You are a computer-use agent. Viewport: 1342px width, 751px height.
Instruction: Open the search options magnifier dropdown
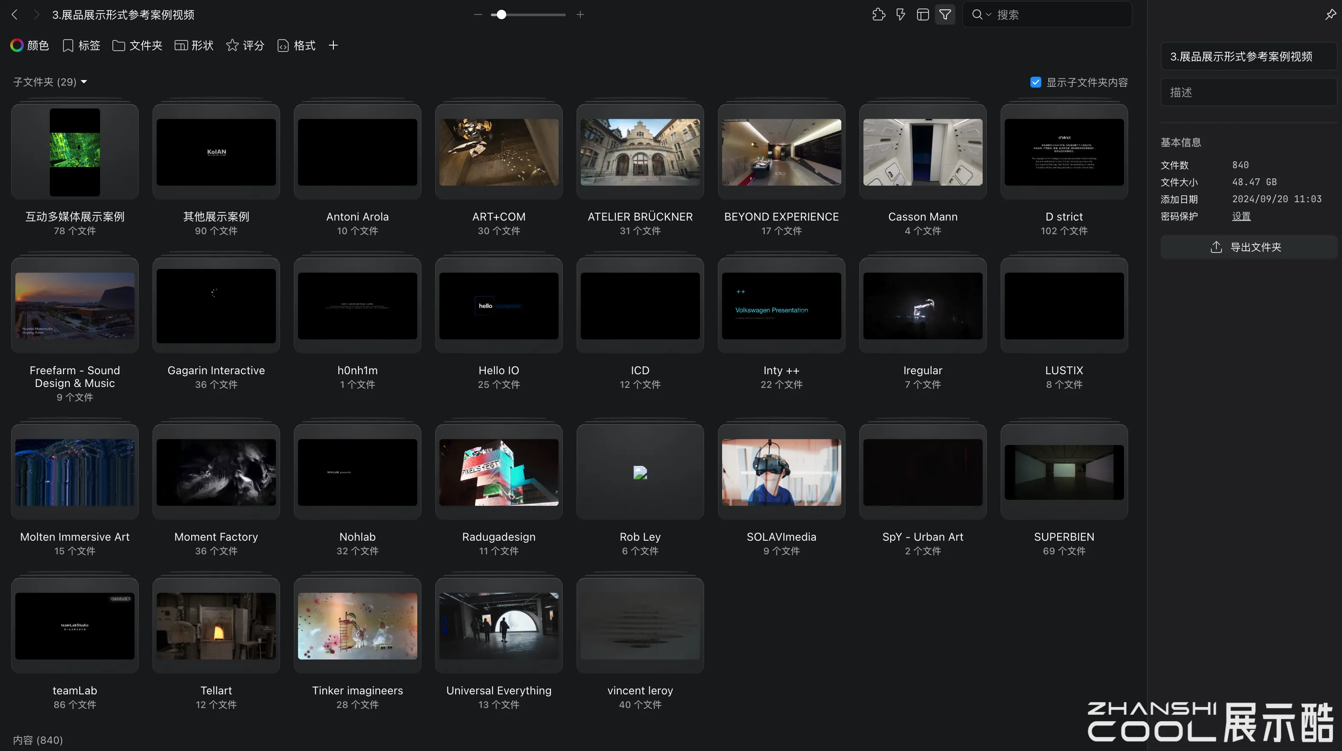pos(981,14)
